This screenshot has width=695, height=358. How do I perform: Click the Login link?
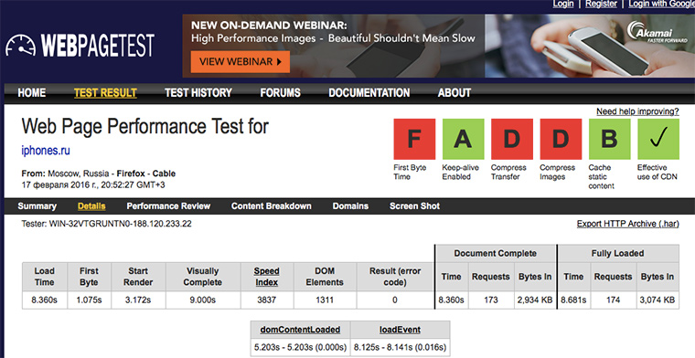[563, 4]
